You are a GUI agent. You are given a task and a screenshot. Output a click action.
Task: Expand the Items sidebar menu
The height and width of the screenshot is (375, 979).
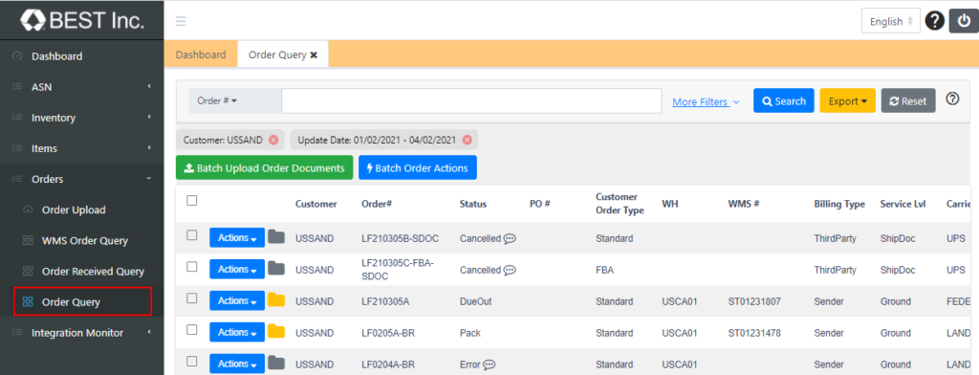coord(82,148)
